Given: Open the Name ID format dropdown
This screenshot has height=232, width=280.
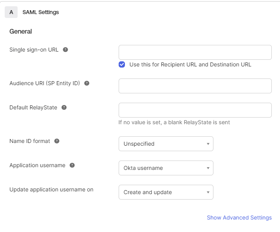Looking at the screenshot, I should [x=166, y=144].
